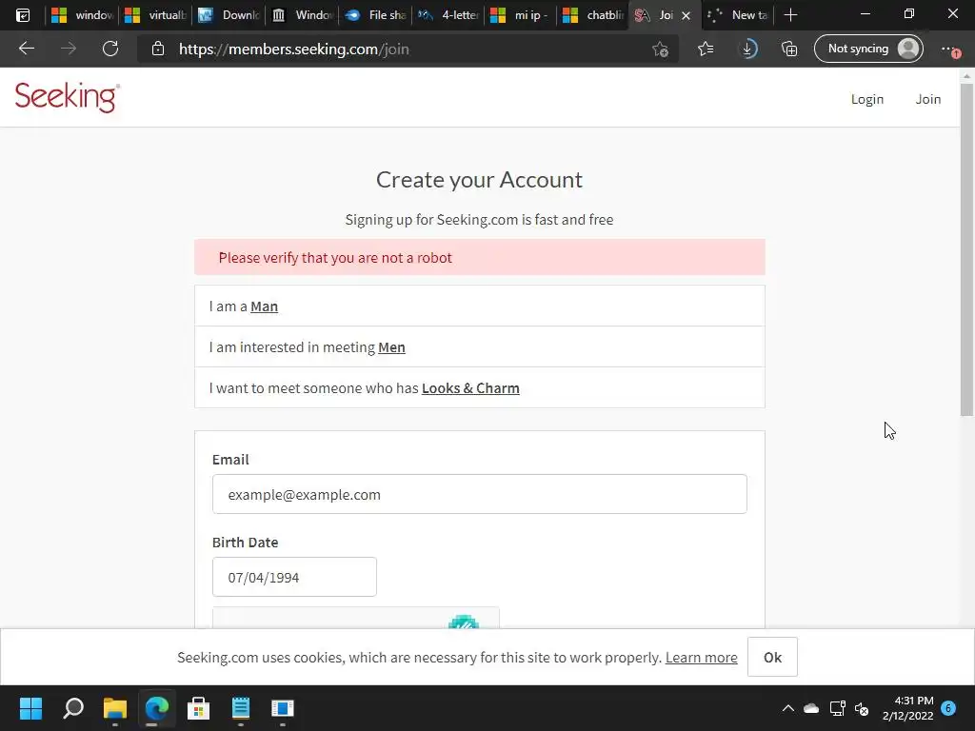Change 'Looks & Charm' preference
The height and width of the screenshot is (731, 975).
470,388
